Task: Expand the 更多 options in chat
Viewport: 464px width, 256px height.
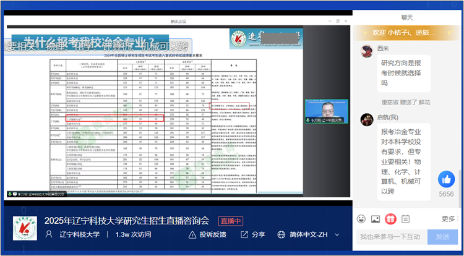Action: 452,219
